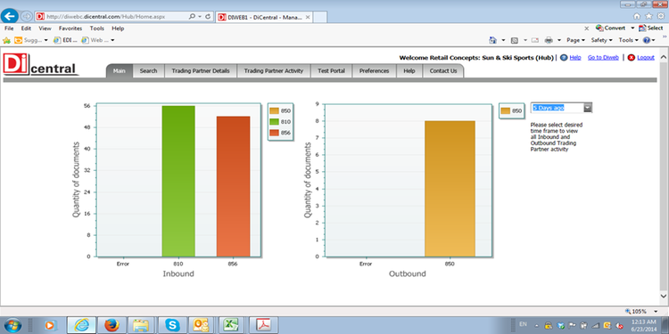Screen dimensions: 669x334
Task: Click the Select toolbar button
Action: tap(650, 29)
